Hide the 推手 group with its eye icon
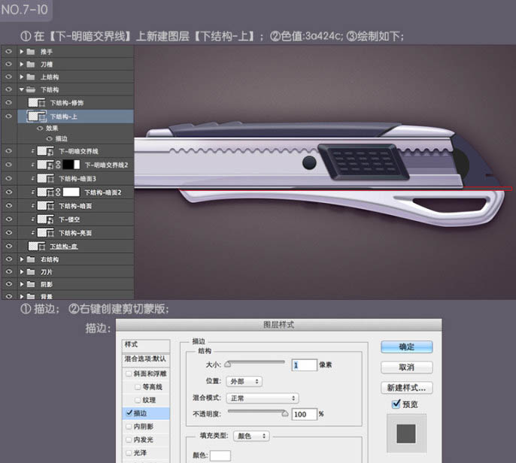This screenshot has height=463, width=516. tap(9, 52)
